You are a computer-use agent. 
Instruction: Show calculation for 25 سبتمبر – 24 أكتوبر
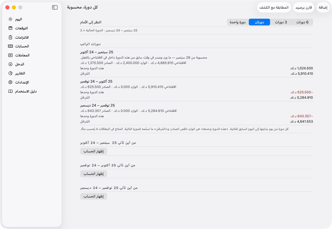coord(94,151)
